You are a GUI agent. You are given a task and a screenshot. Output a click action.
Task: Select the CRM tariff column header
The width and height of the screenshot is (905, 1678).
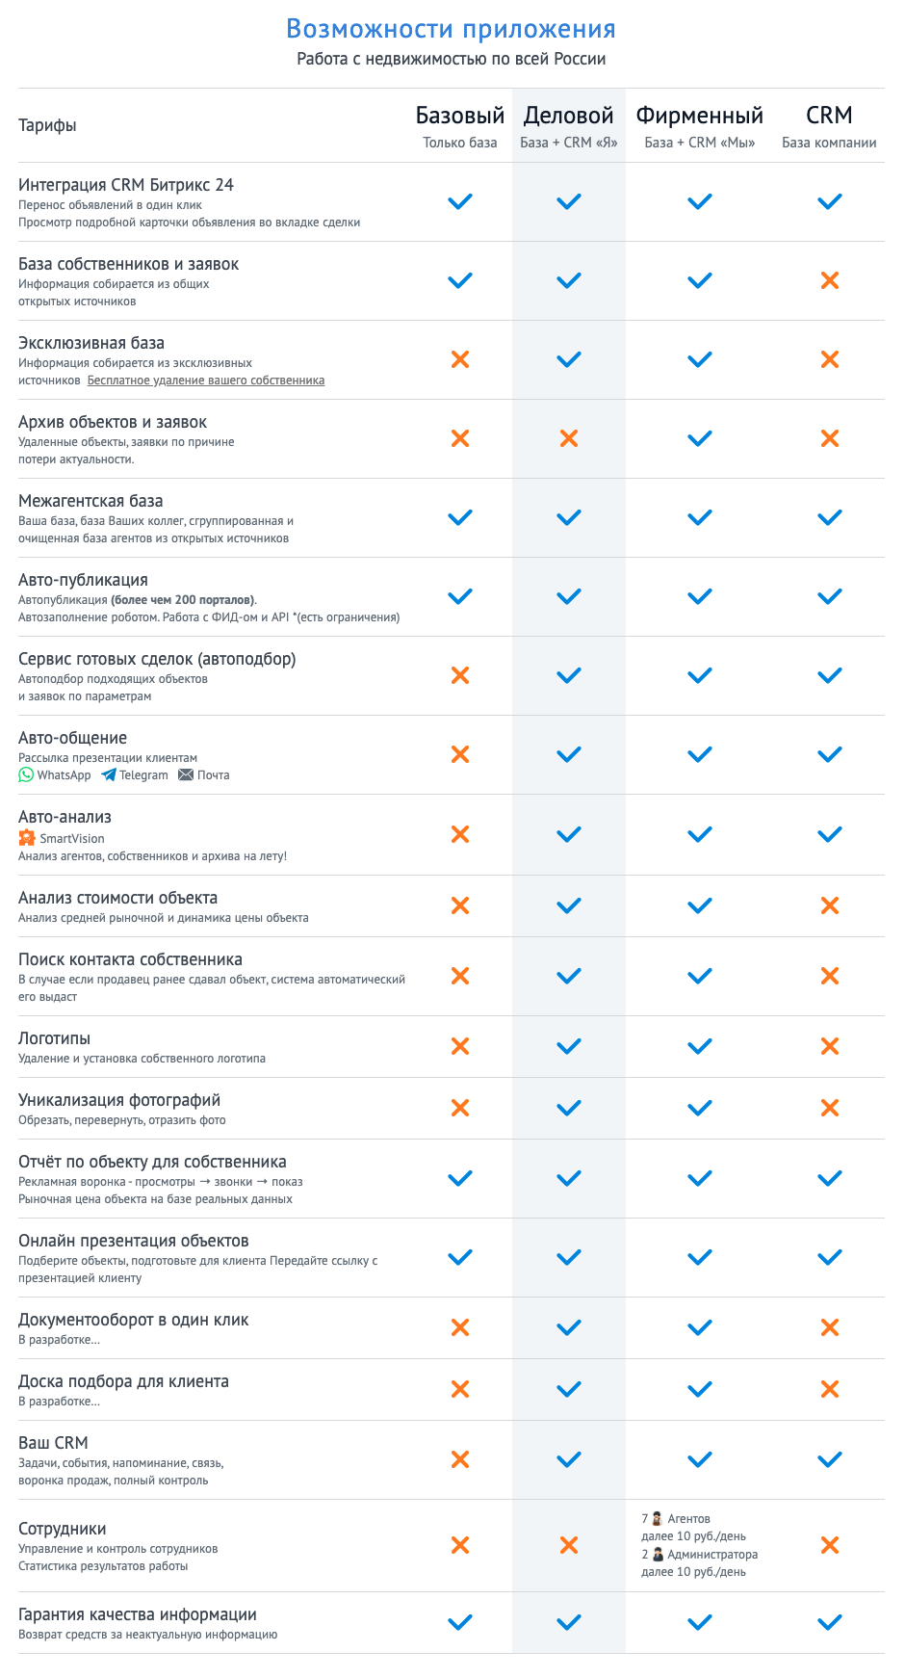pyautogui.click(x=830, y=116)
